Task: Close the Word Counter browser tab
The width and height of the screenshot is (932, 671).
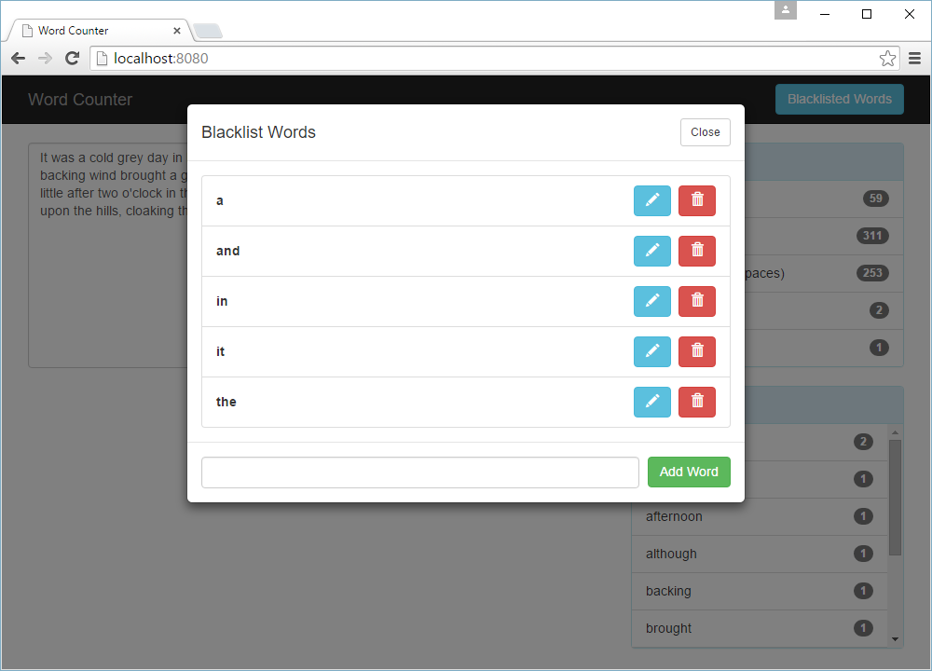Action: click(x=176, y=31)
